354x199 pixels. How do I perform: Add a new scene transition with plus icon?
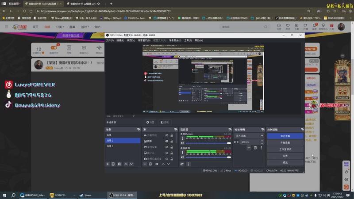[x=249, y=148]
